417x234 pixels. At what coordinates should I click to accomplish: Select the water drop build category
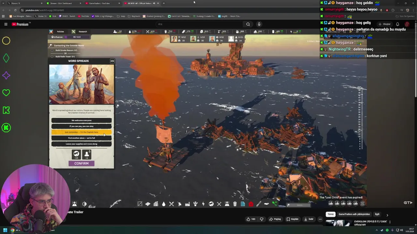click(x=164, y=204)
